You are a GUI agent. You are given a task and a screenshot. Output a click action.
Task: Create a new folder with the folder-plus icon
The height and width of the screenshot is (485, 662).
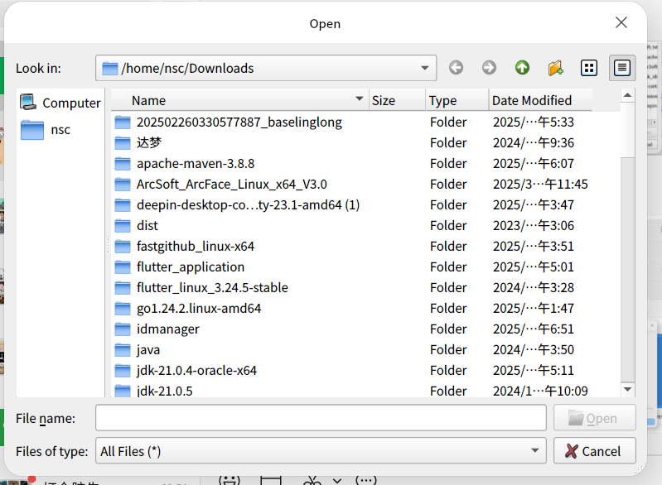[556, 68]
